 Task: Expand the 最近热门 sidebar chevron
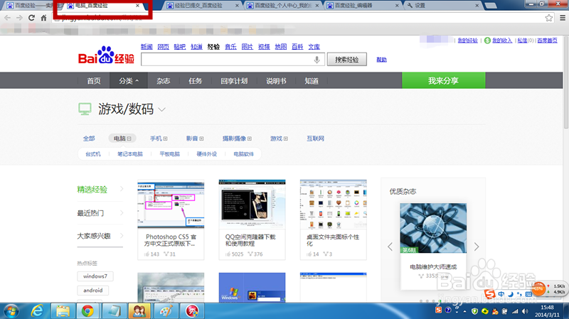[x=122, y=213]
